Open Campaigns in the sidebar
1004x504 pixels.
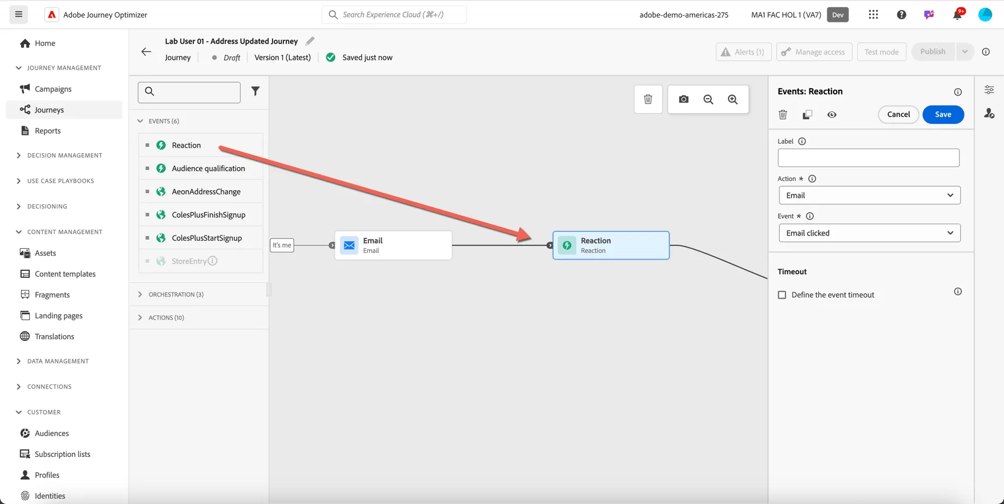[x=64, y=89]
